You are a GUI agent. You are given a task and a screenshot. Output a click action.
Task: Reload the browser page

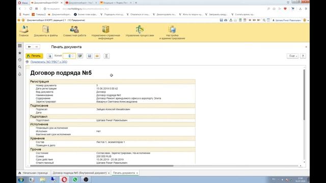pos(31,9)
